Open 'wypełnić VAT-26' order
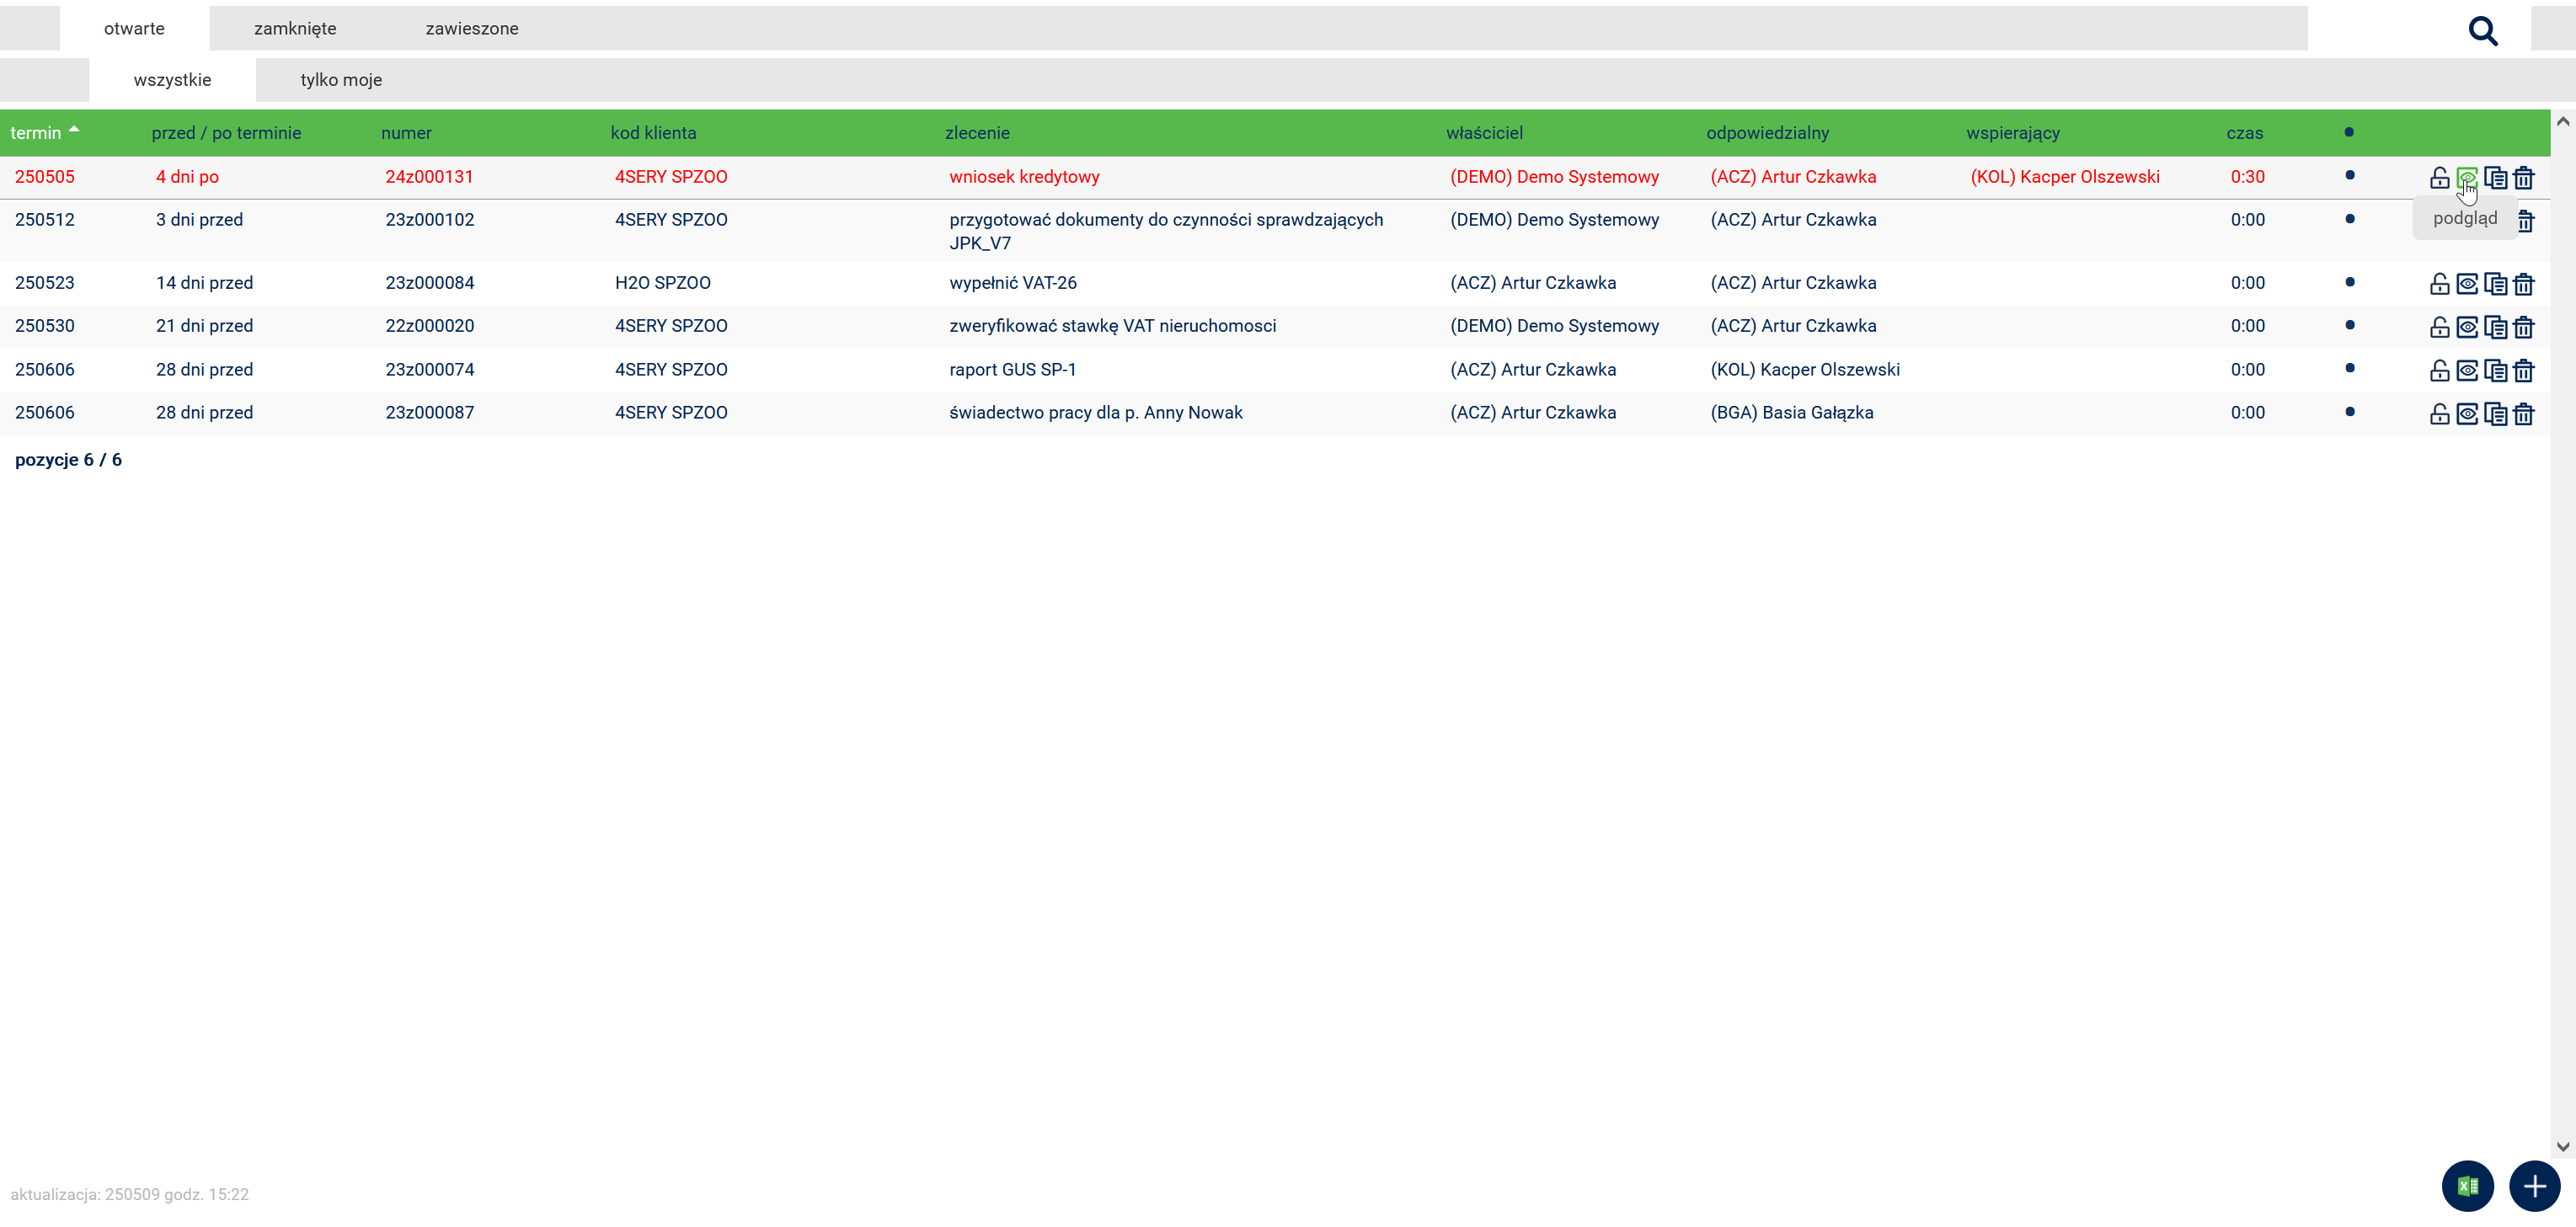2576x1227 pixels. tap(1013, 283)
